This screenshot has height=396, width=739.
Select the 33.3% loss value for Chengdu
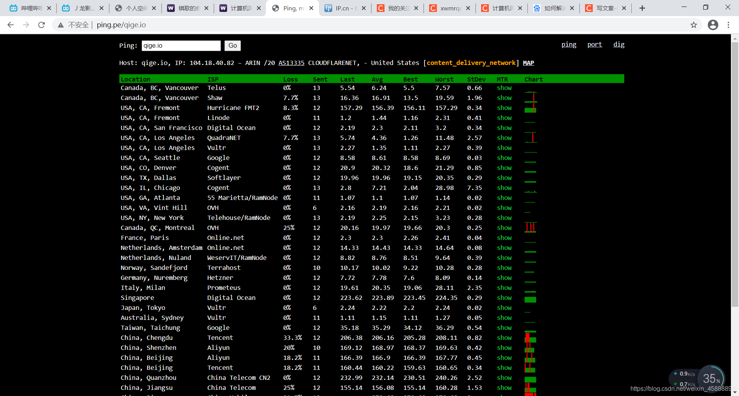click(293, 338)
